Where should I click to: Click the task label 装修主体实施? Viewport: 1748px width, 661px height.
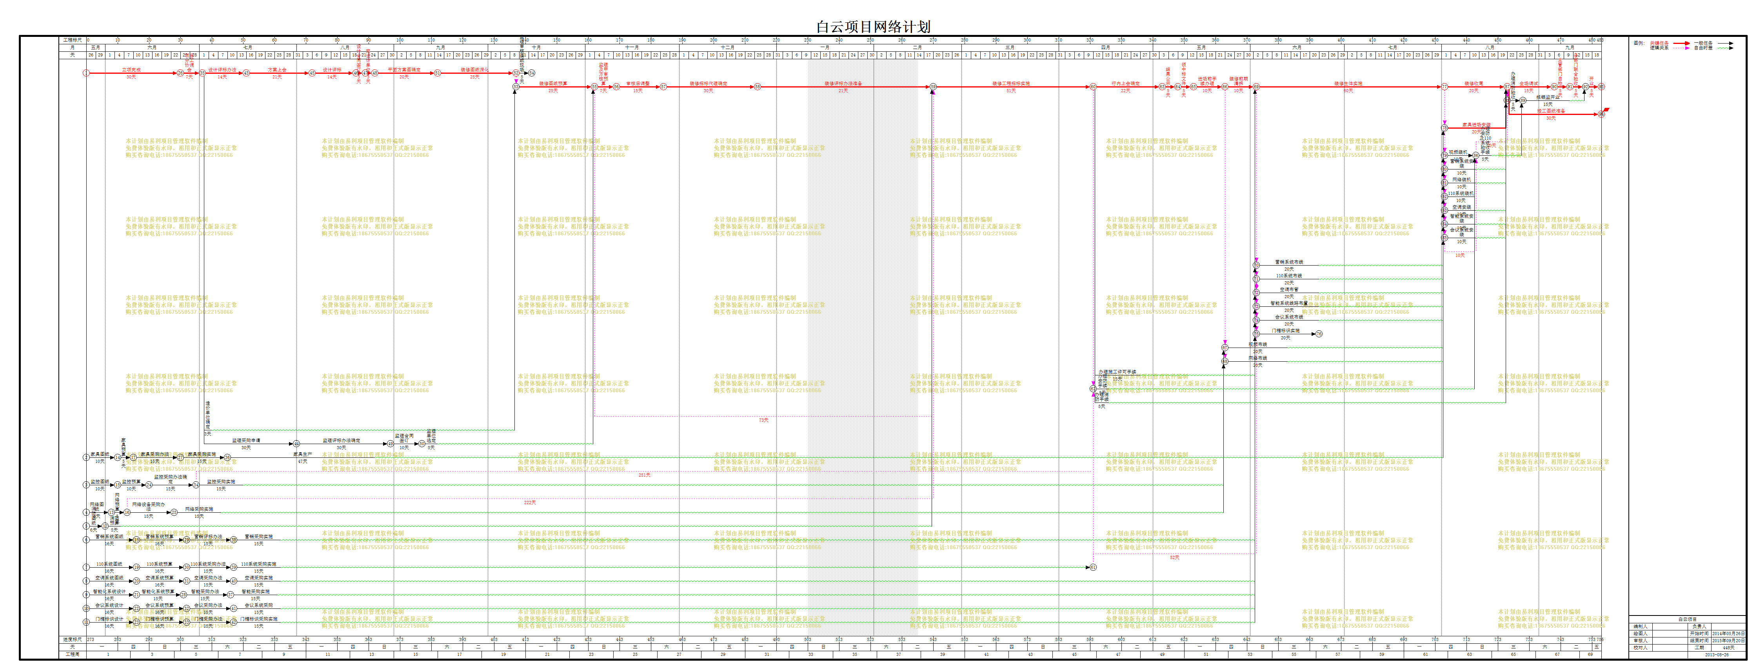click(x=1348, y=84)
